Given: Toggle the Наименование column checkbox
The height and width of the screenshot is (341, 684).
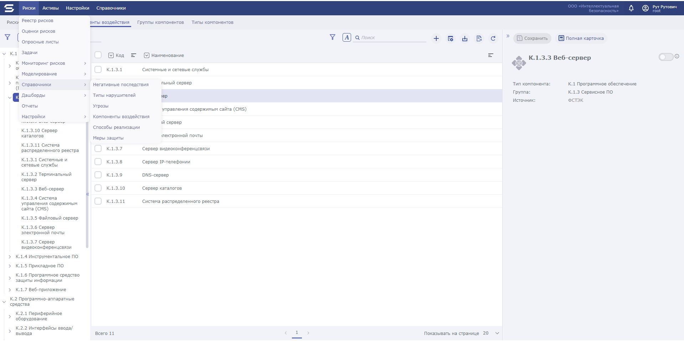Looking at the screenshot, I should point(146,55).
